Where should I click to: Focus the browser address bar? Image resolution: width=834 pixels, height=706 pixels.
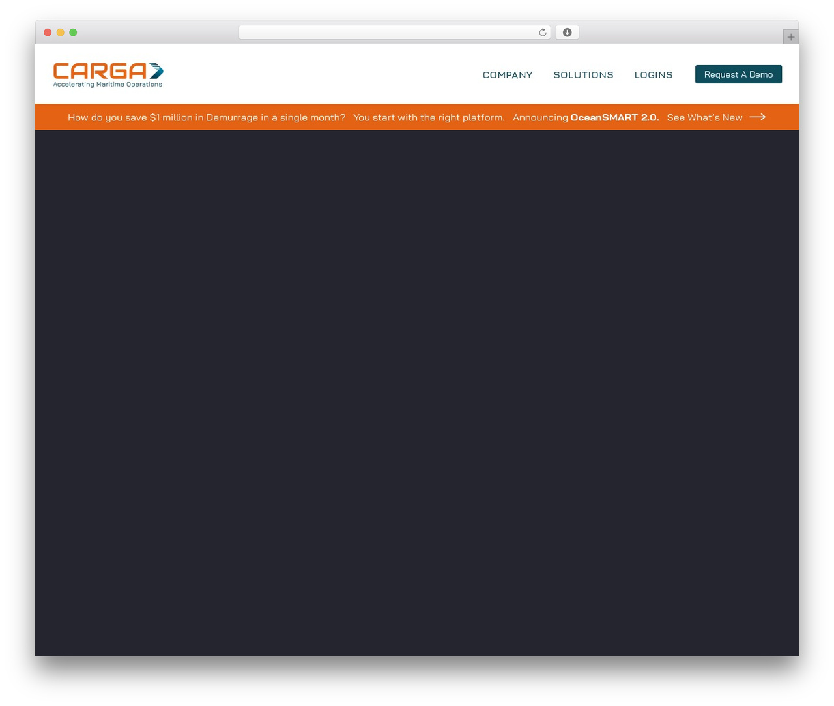point(394,33)
